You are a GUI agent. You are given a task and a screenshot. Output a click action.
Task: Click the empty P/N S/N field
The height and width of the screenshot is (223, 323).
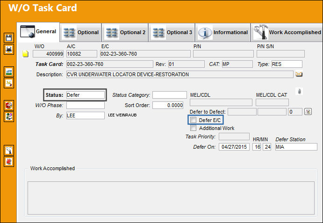tap(280, 54)
